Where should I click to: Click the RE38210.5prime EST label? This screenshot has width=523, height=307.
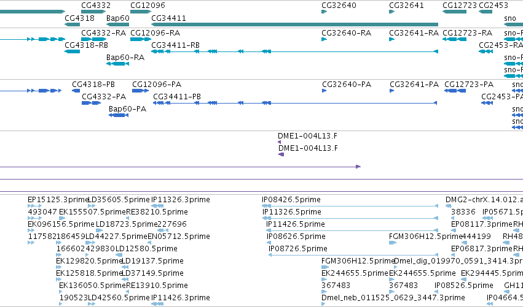(157, 212)
